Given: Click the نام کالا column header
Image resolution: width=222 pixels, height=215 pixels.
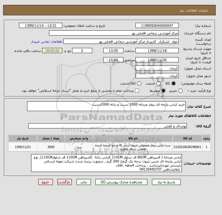Looking at the screenshot, I should (x=133, y=138).
